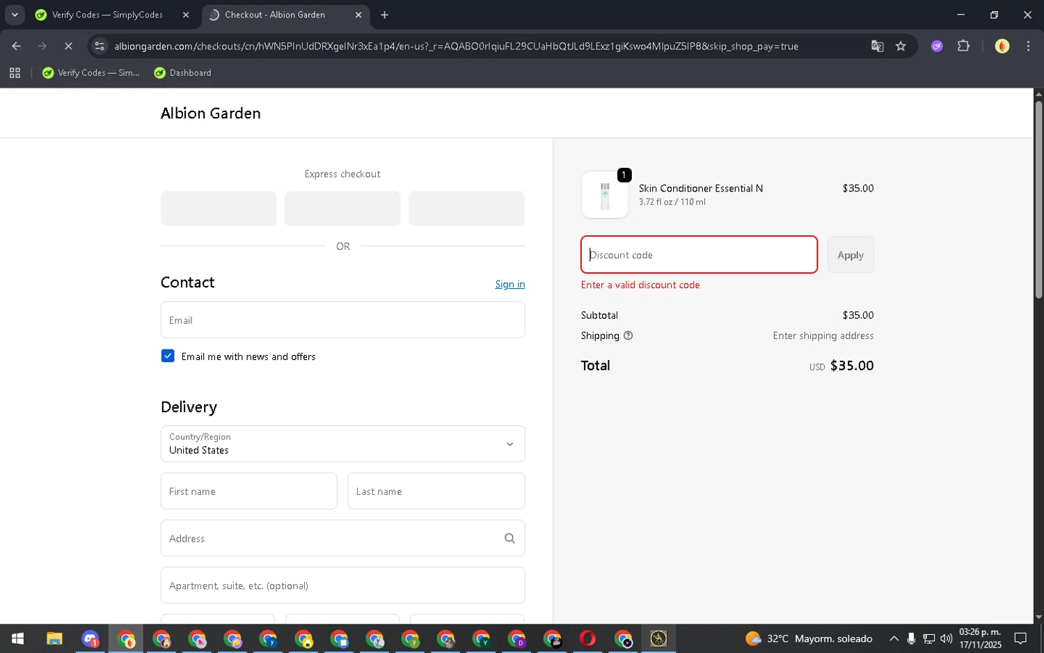Click the Skin Conditioner product thumbnail
Viewport: 1044px width, 653px height.
[605, 195]
